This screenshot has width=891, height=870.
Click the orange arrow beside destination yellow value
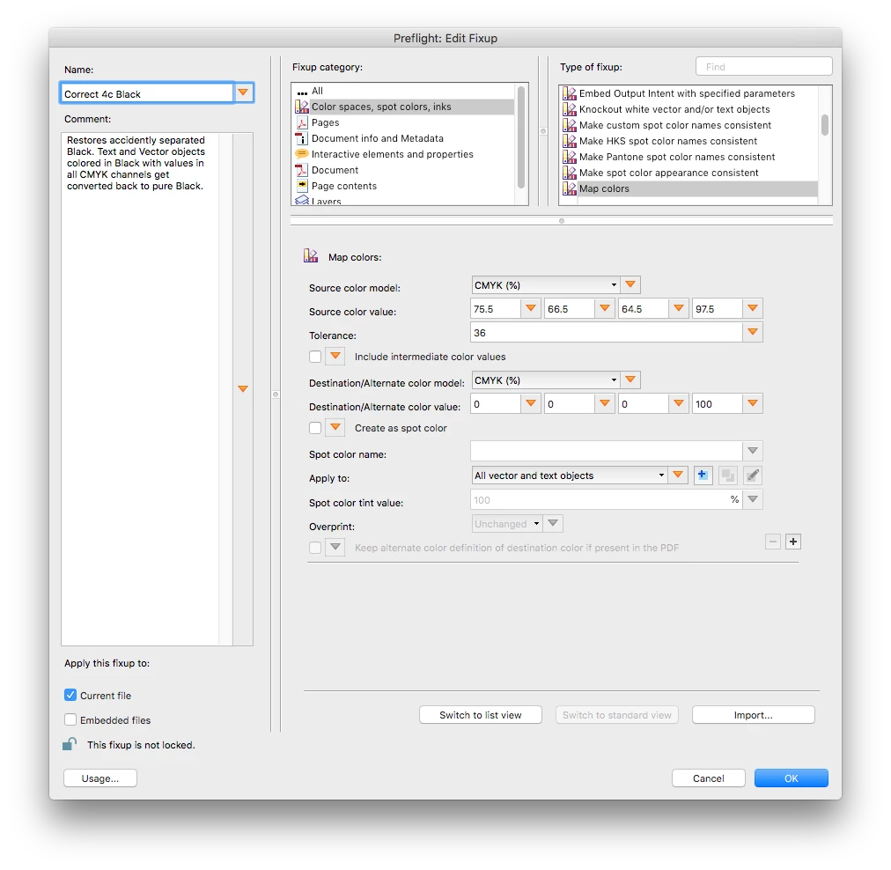pyautogui.click(x=679, y=403)
